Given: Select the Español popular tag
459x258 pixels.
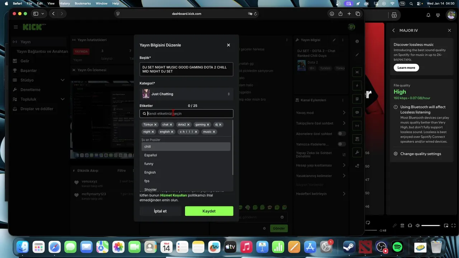Looking at the screenshot, I should [186, 155].
